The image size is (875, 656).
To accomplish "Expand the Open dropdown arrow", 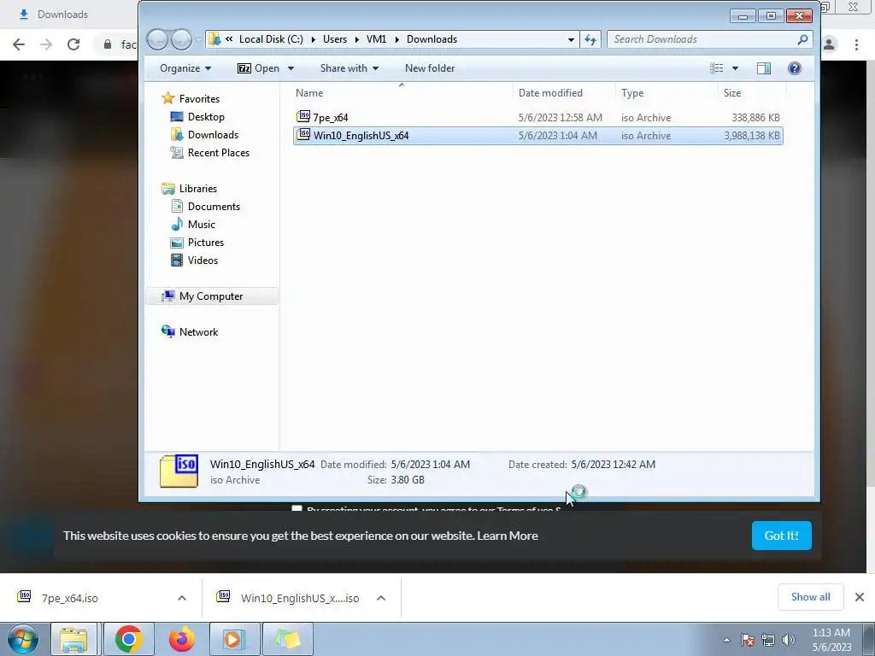I will pos(291,68).
